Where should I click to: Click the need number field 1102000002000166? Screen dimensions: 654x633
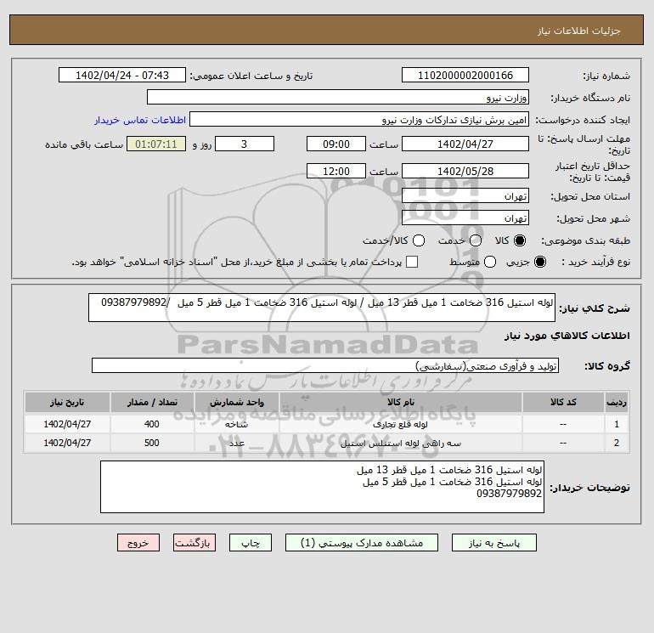click(x=465, y=75)
